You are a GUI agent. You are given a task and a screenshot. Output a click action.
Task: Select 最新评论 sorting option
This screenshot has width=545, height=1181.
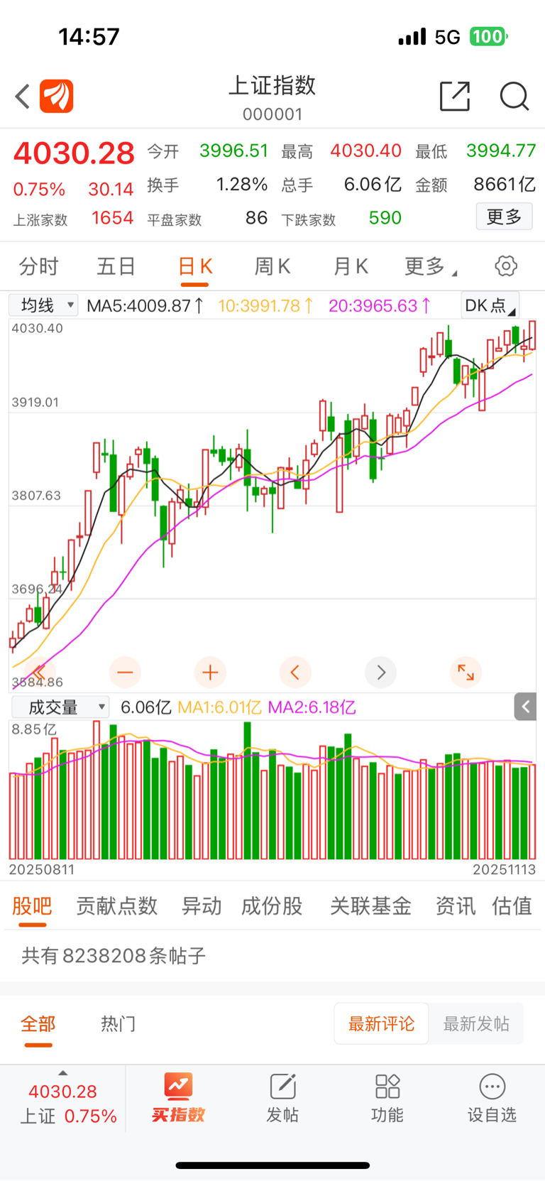(381, 1023)
